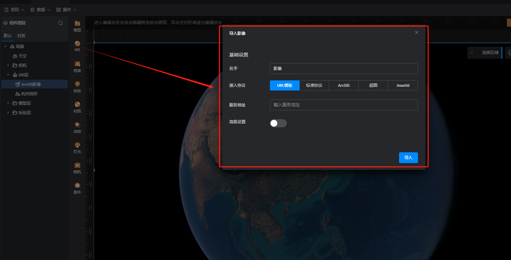
Task: Select ArcGIS protocol option
Action: [x=344, y=85]
